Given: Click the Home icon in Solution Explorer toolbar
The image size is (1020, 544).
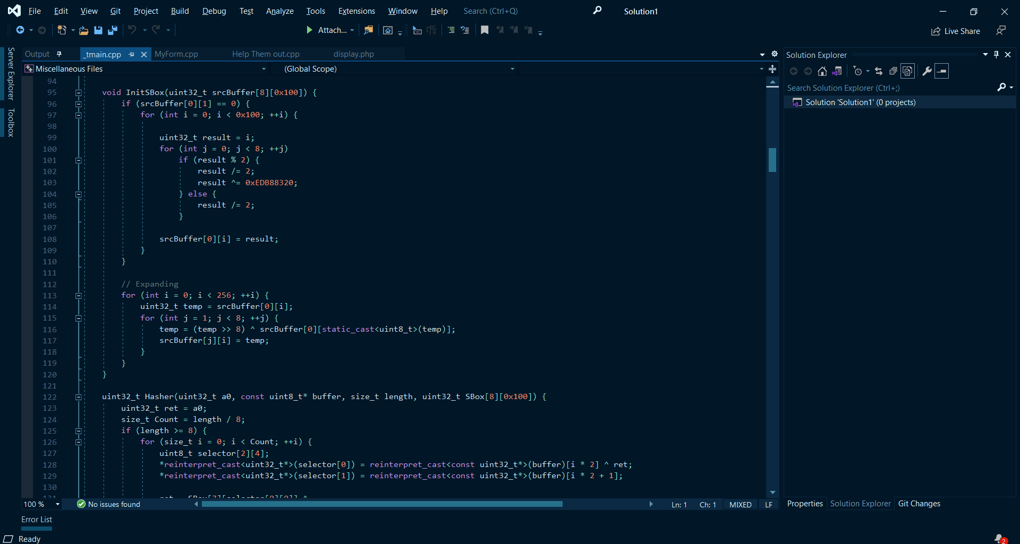Looking at the screenshot, I should point(822,71).
